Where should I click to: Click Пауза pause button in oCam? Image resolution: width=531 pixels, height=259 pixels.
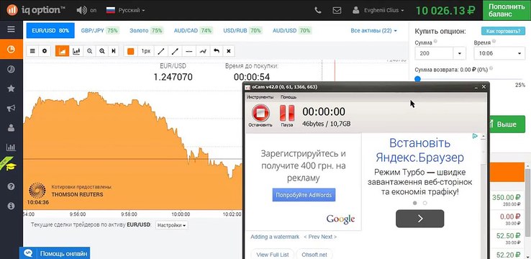click(x=287, y=115)
